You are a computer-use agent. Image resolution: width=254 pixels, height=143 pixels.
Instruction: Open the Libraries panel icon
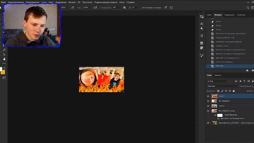pyautogui.click(x=202, y=43)
